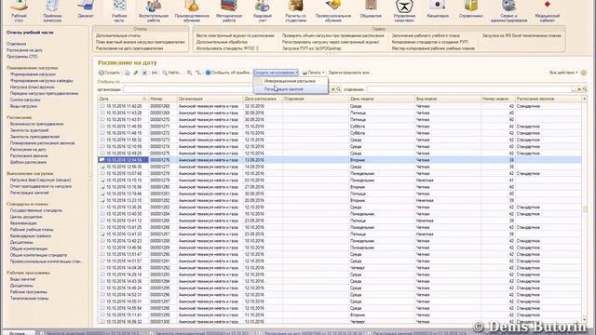Open Расписание на дату преподавателям report link
Screen dimensions: 596x335
pyautogui.click(x=129, y=48)
